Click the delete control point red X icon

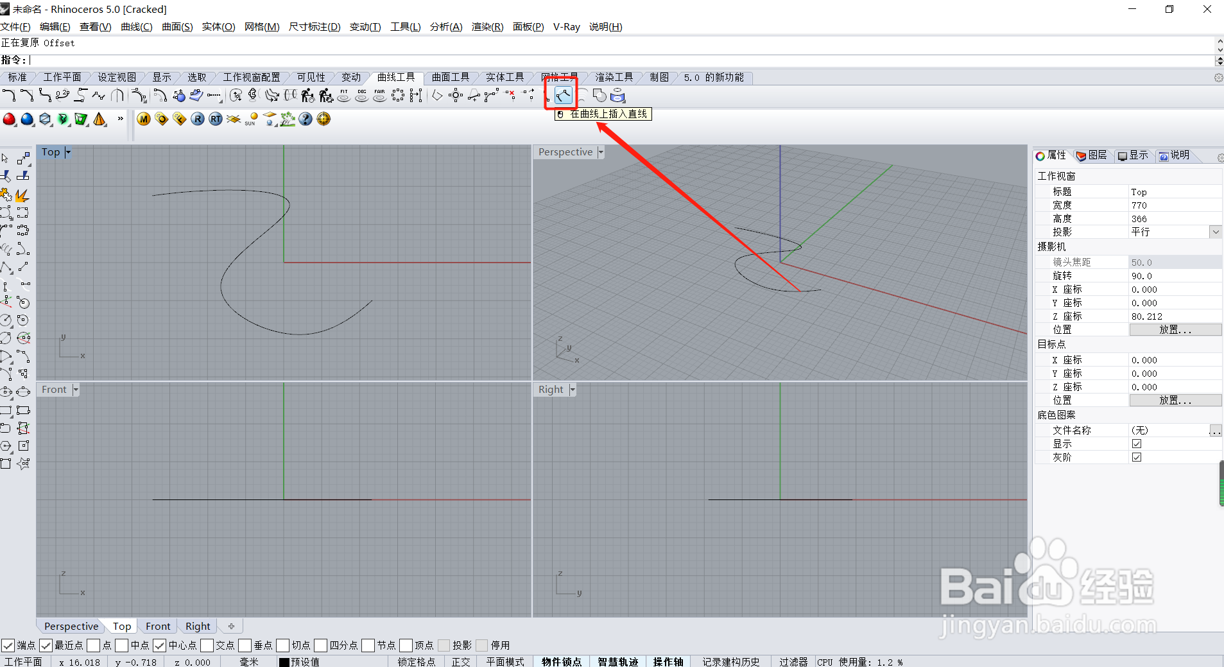click(510, 96)
